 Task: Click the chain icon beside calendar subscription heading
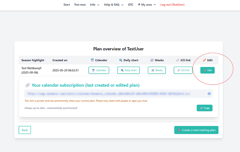tap(27, 85)
